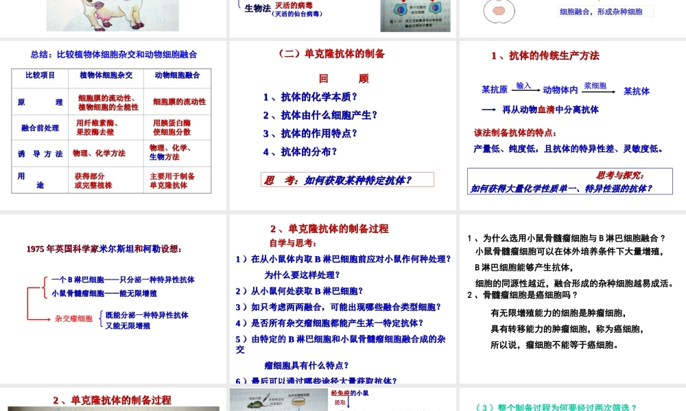This screenshot has width=686, height=411.
Task: Click the cell 用胰蛋白酶使细胞分散
Action: coord(172,127)
